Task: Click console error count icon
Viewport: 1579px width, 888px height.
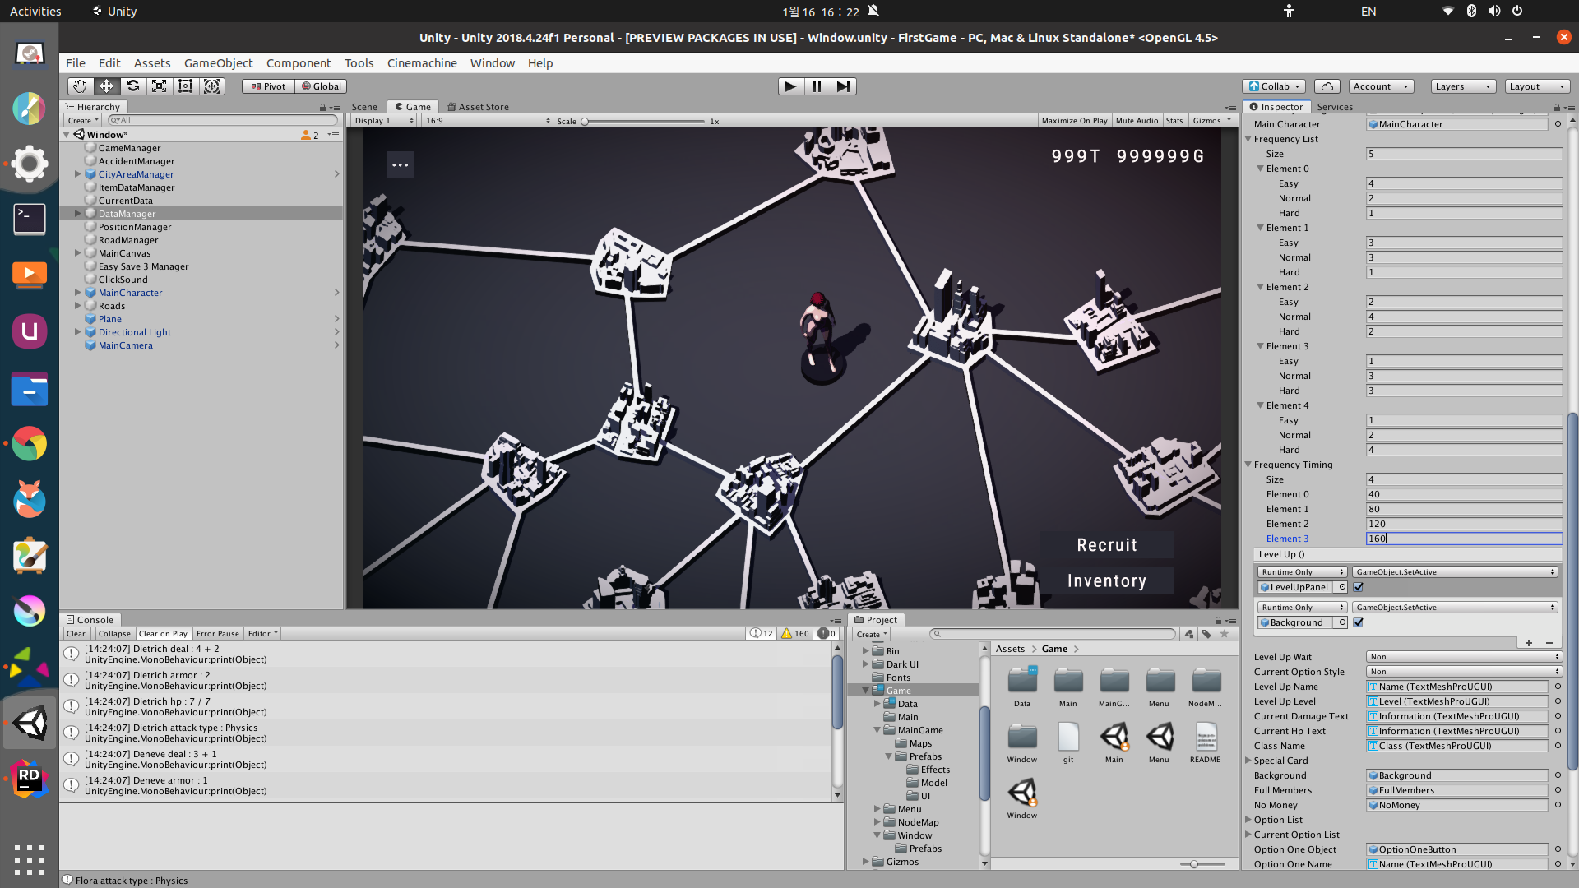Action: click(x=827, y=633)
